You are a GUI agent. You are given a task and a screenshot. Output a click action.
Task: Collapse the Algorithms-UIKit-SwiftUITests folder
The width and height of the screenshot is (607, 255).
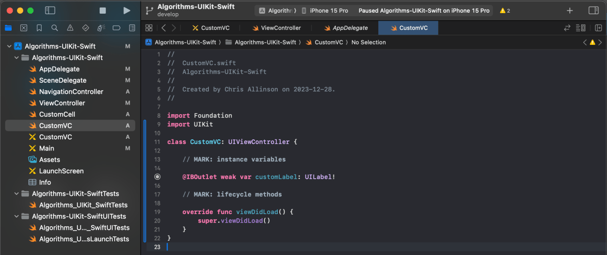tap(17, 216)
